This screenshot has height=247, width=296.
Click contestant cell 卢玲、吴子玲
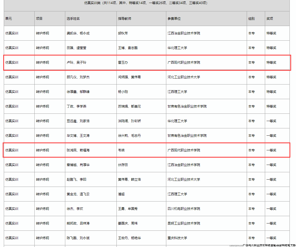[x=77, y=63]
